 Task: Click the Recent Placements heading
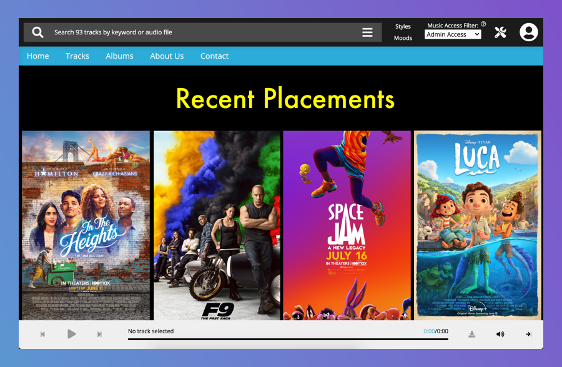pyautogui.click(x=285, y=99)
